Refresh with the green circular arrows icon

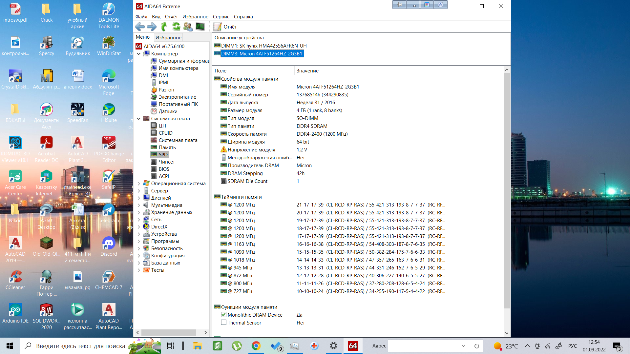coord(176,27)
